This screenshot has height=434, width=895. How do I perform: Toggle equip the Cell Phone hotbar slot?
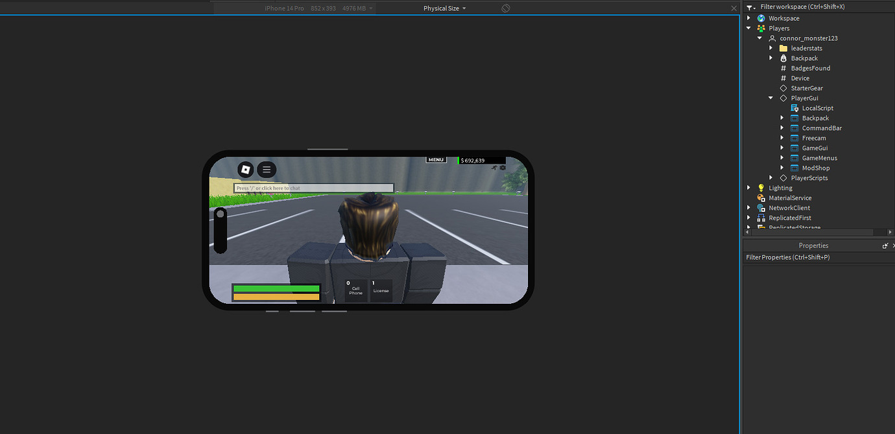coord(355,290)
